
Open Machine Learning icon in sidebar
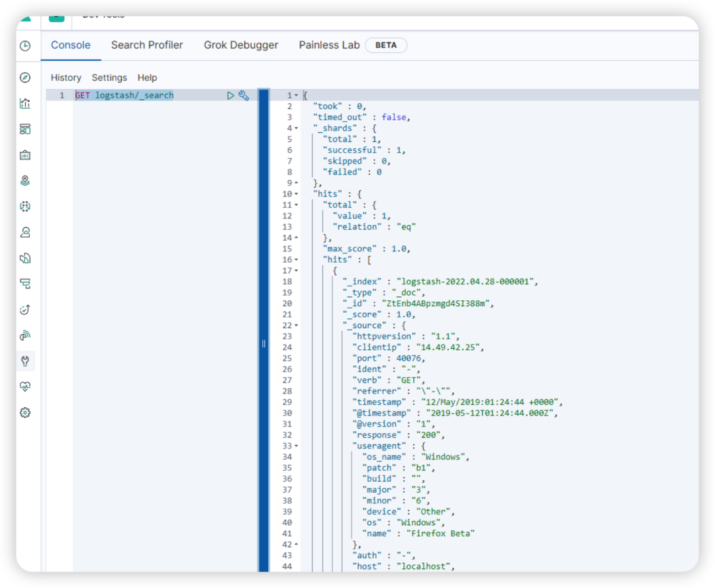[26, 207]
